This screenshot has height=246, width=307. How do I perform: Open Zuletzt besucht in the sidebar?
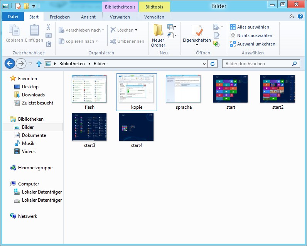34,103
